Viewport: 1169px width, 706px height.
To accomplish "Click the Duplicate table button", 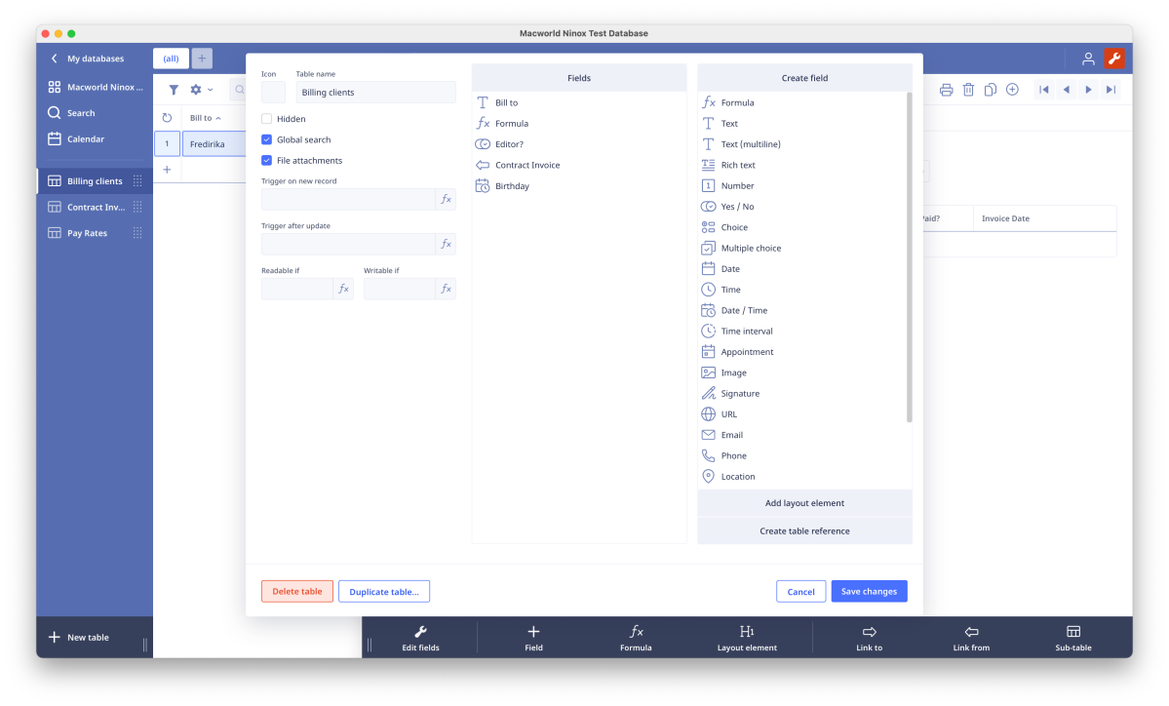I will pyautogui.click(x=384, y=592).
